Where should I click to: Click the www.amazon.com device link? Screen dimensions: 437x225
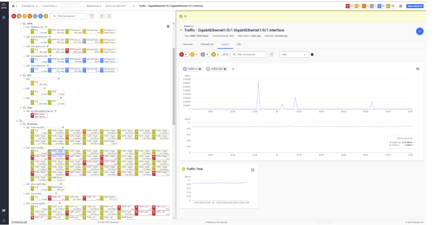tap(39, 37)
